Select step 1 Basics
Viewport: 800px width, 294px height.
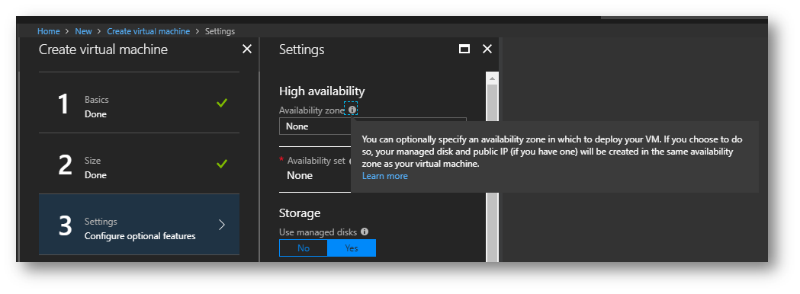[x=139, y=103]
